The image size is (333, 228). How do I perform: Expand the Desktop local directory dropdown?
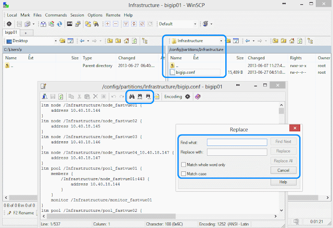coord(56,41)
